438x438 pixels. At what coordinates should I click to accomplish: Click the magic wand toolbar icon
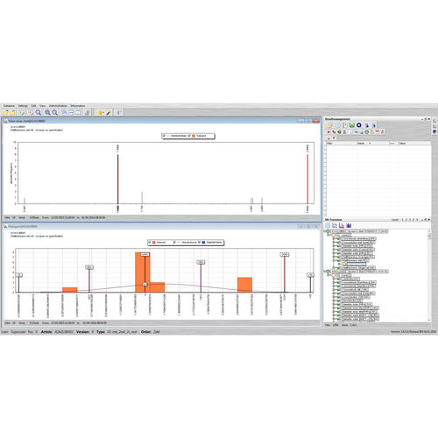point(109,113)
